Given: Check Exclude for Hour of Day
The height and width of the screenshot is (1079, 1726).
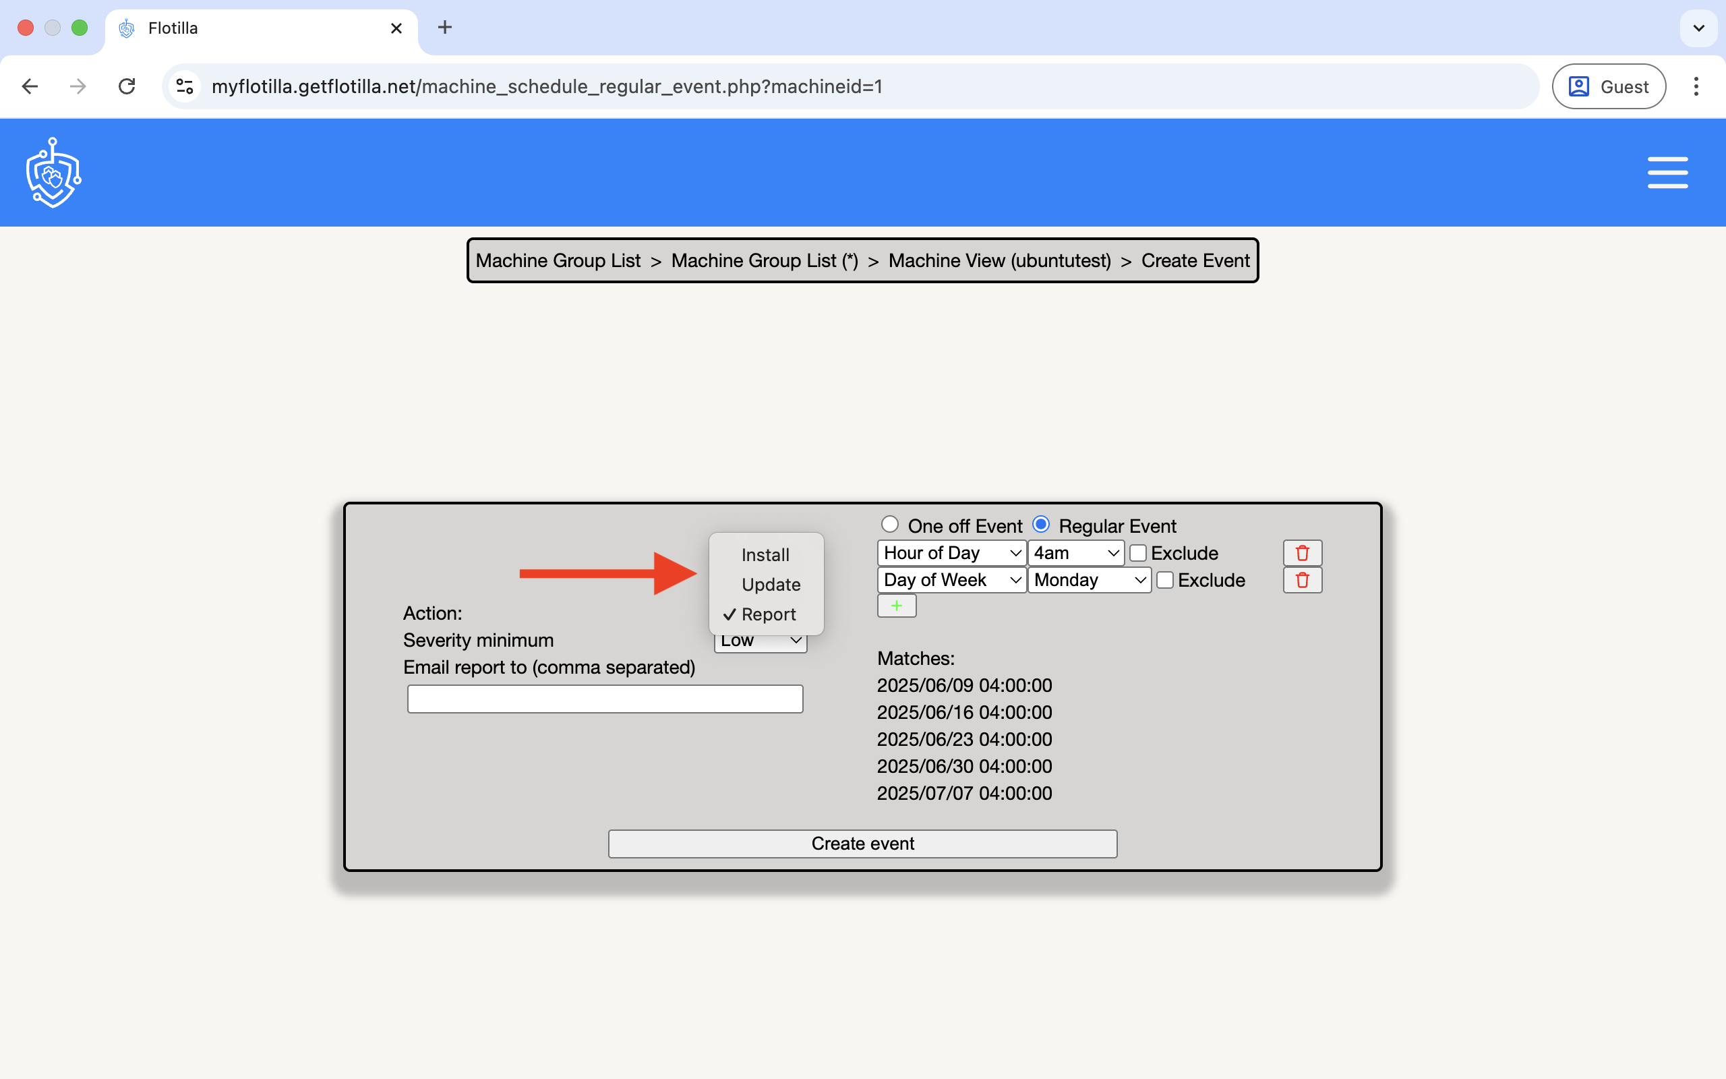Looking at the screenshot, I should pos(1137,554).
